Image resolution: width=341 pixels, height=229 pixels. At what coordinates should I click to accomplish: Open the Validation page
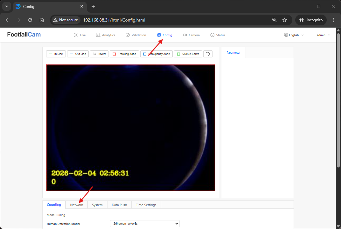136,35
